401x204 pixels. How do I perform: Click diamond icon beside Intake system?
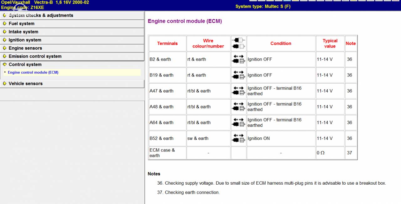tap(4, 32)
